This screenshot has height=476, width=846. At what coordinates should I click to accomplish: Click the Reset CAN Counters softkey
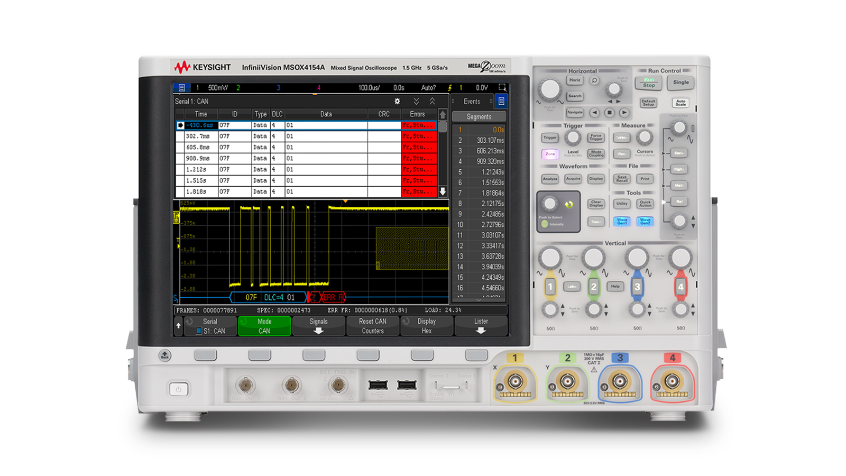click(x=373, y=326)
